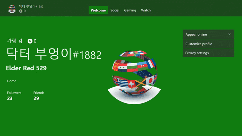Open the Followers count 23
The width and height of the screenshot is (242, 136).
(14, 96)
